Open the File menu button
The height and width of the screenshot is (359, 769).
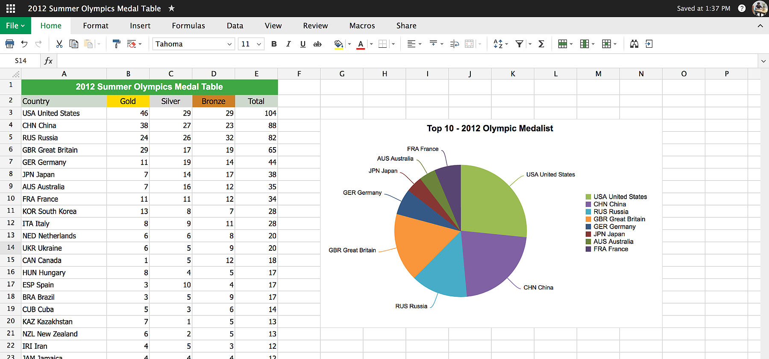click(x=15, y=26)
